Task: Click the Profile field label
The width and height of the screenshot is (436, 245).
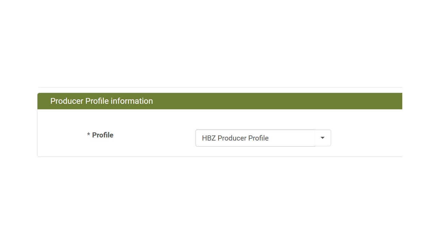Action: coord(103,135)
